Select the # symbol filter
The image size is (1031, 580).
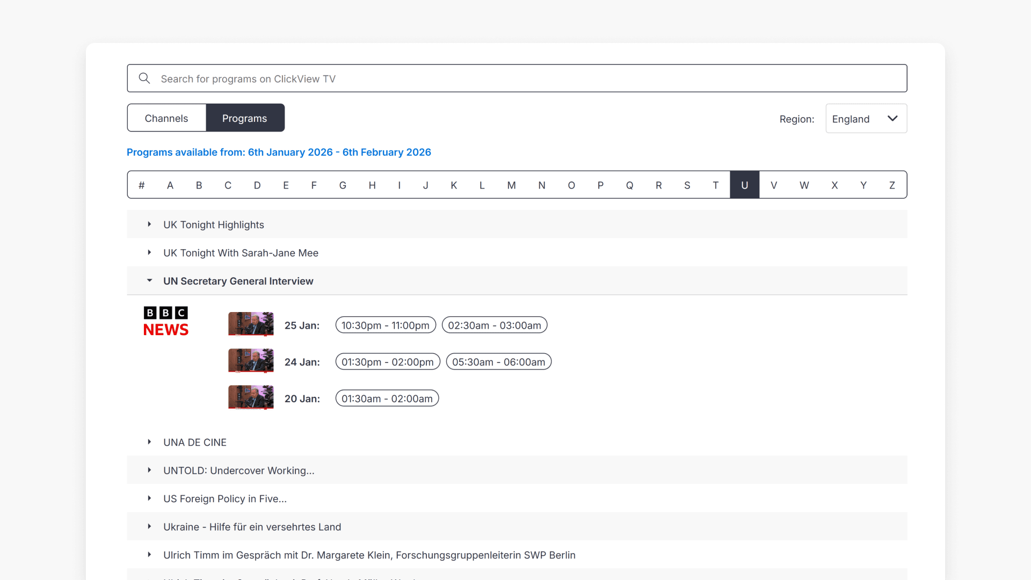coord(142,185)
